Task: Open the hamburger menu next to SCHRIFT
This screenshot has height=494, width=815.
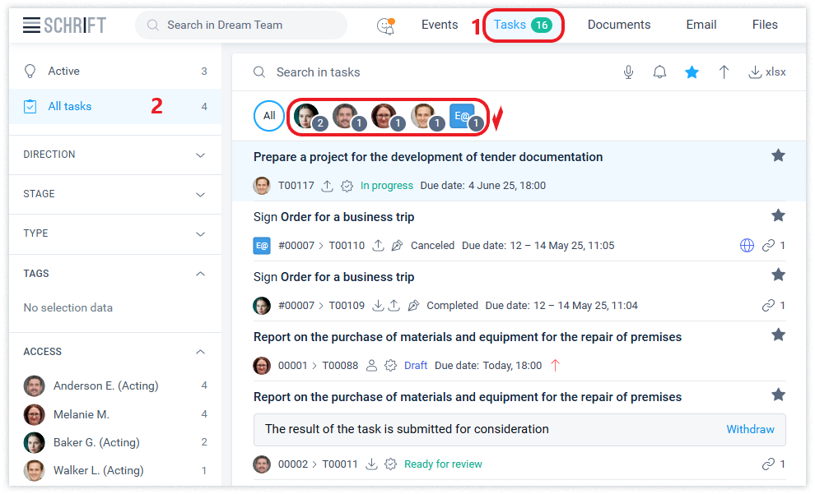Action: (x=31, y=25)
